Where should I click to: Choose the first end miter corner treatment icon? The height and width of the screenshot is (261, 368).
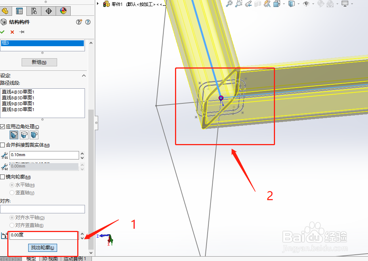coord(14,135)
